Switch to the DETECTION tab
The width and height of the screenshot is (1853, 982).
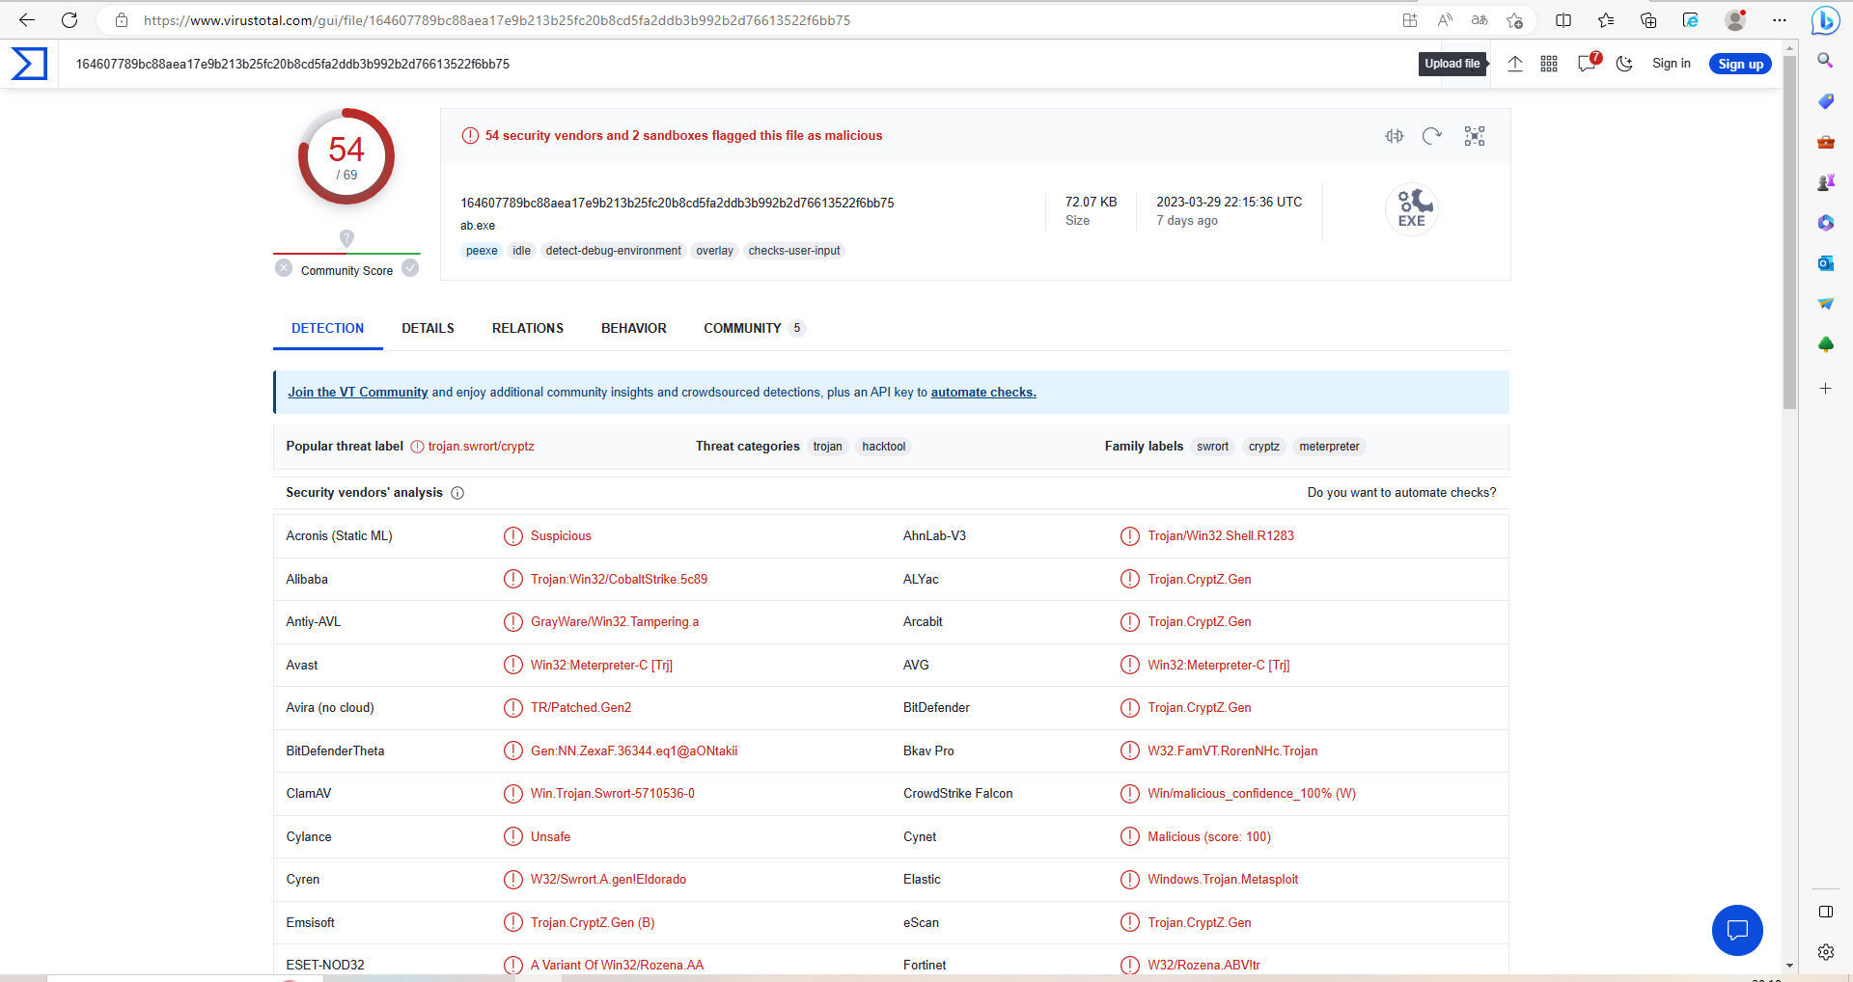click(x=328, y=329)
